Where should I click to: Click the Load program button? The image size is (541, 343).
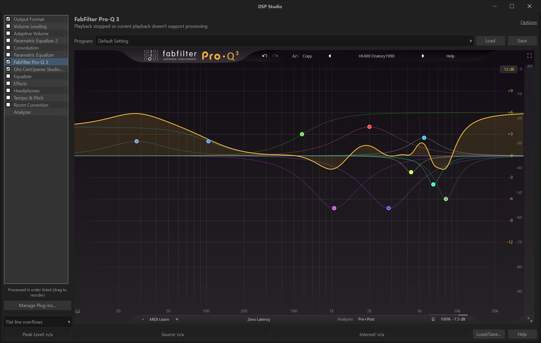coord(490,41)
